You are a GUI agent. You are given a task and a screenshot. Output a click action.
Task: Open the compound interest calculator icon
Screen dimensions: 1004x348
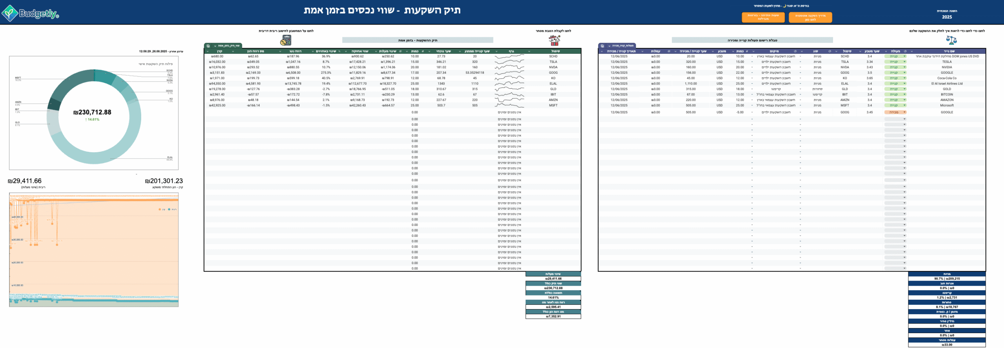coord(286,40)
